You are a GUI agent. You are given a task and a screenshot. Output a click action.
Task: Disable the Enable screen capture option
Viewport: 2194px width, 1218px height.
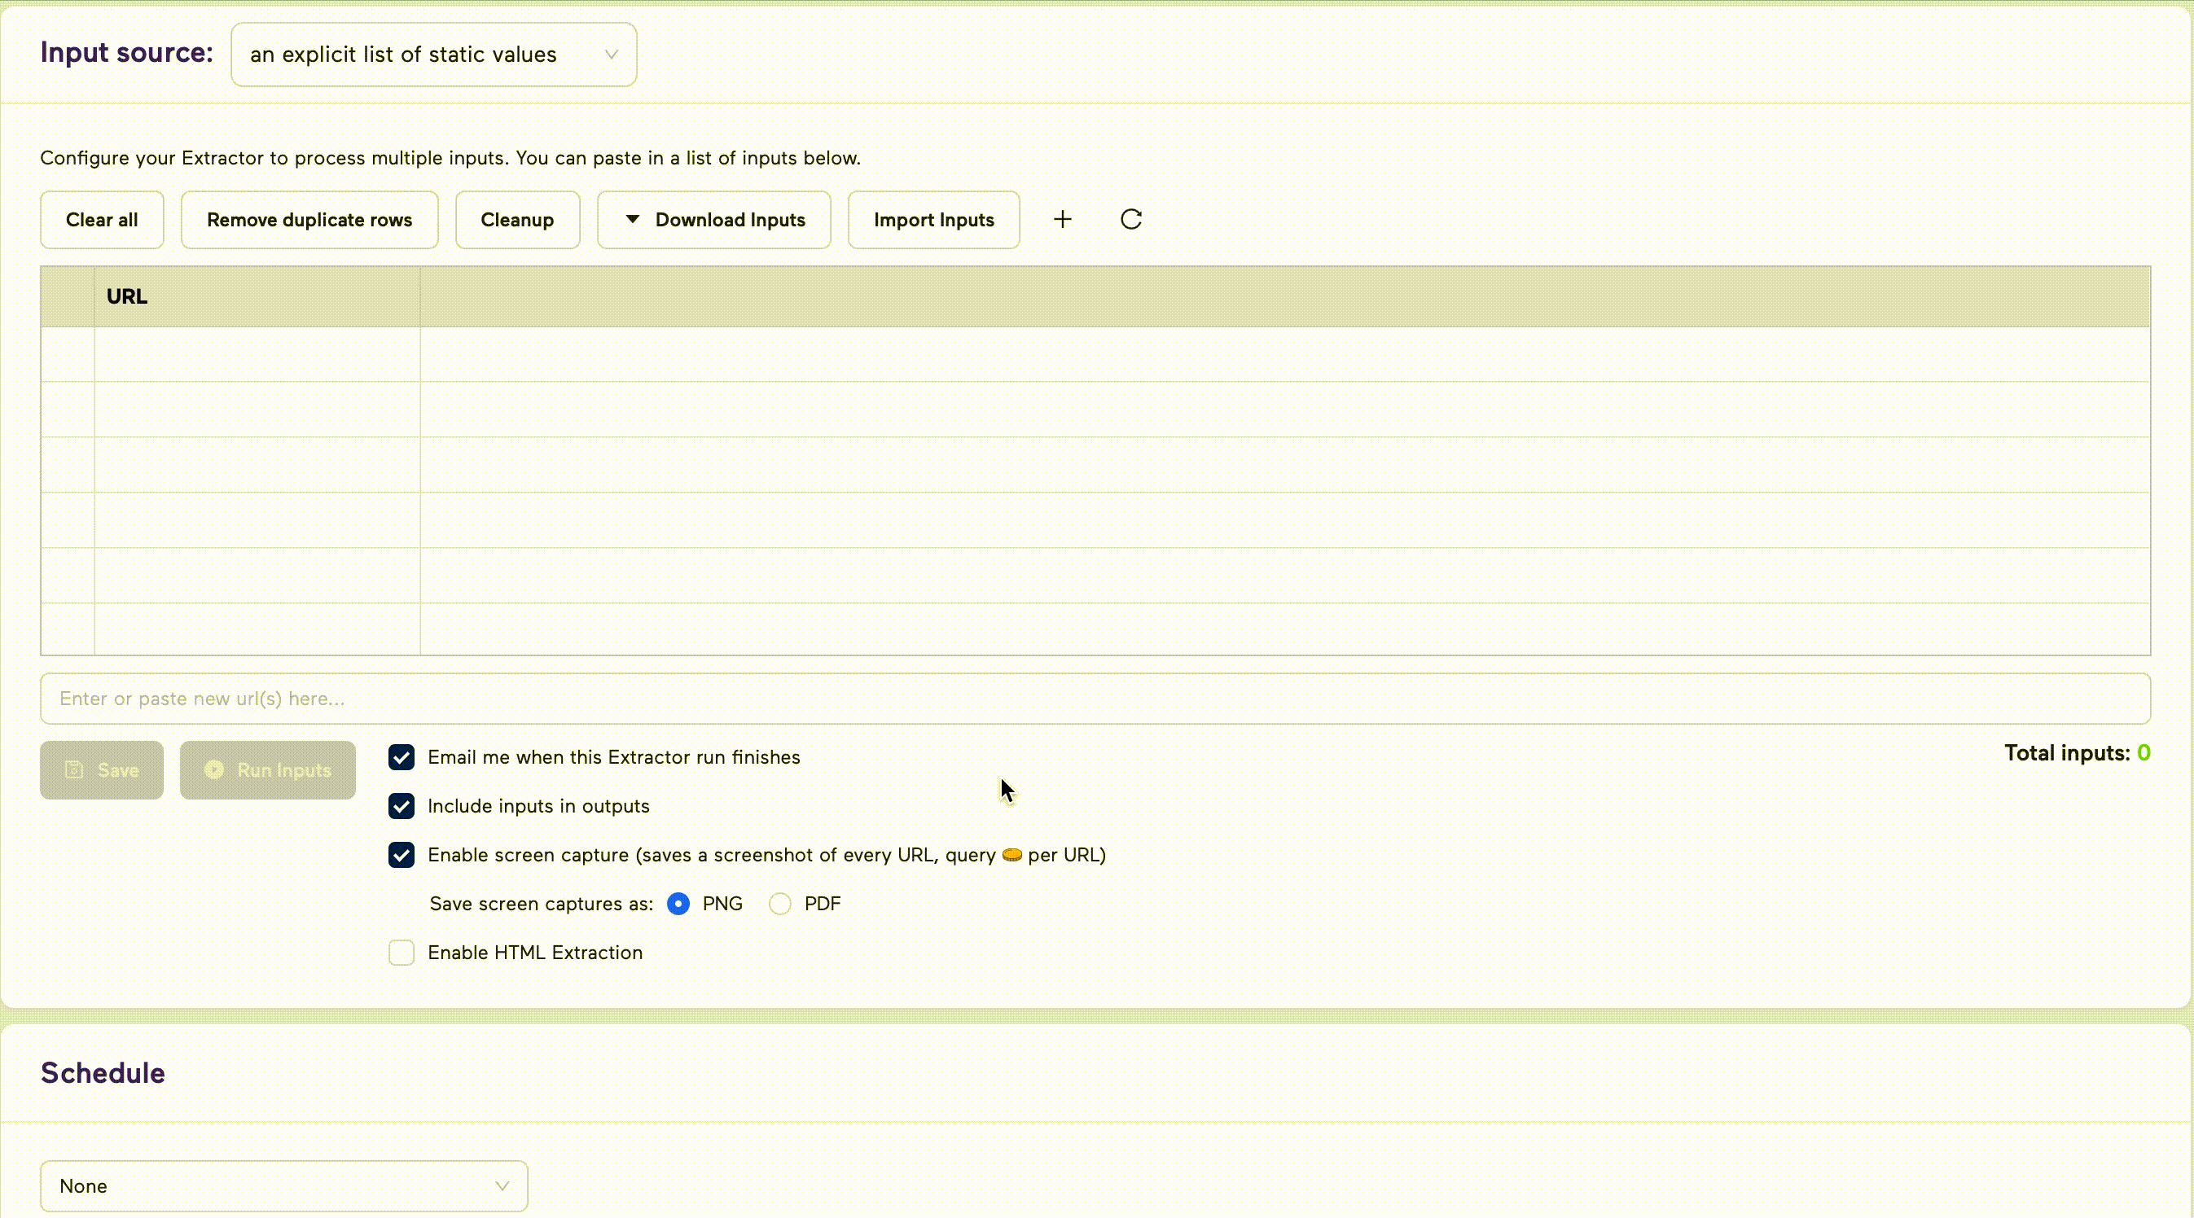pos(402,855)
